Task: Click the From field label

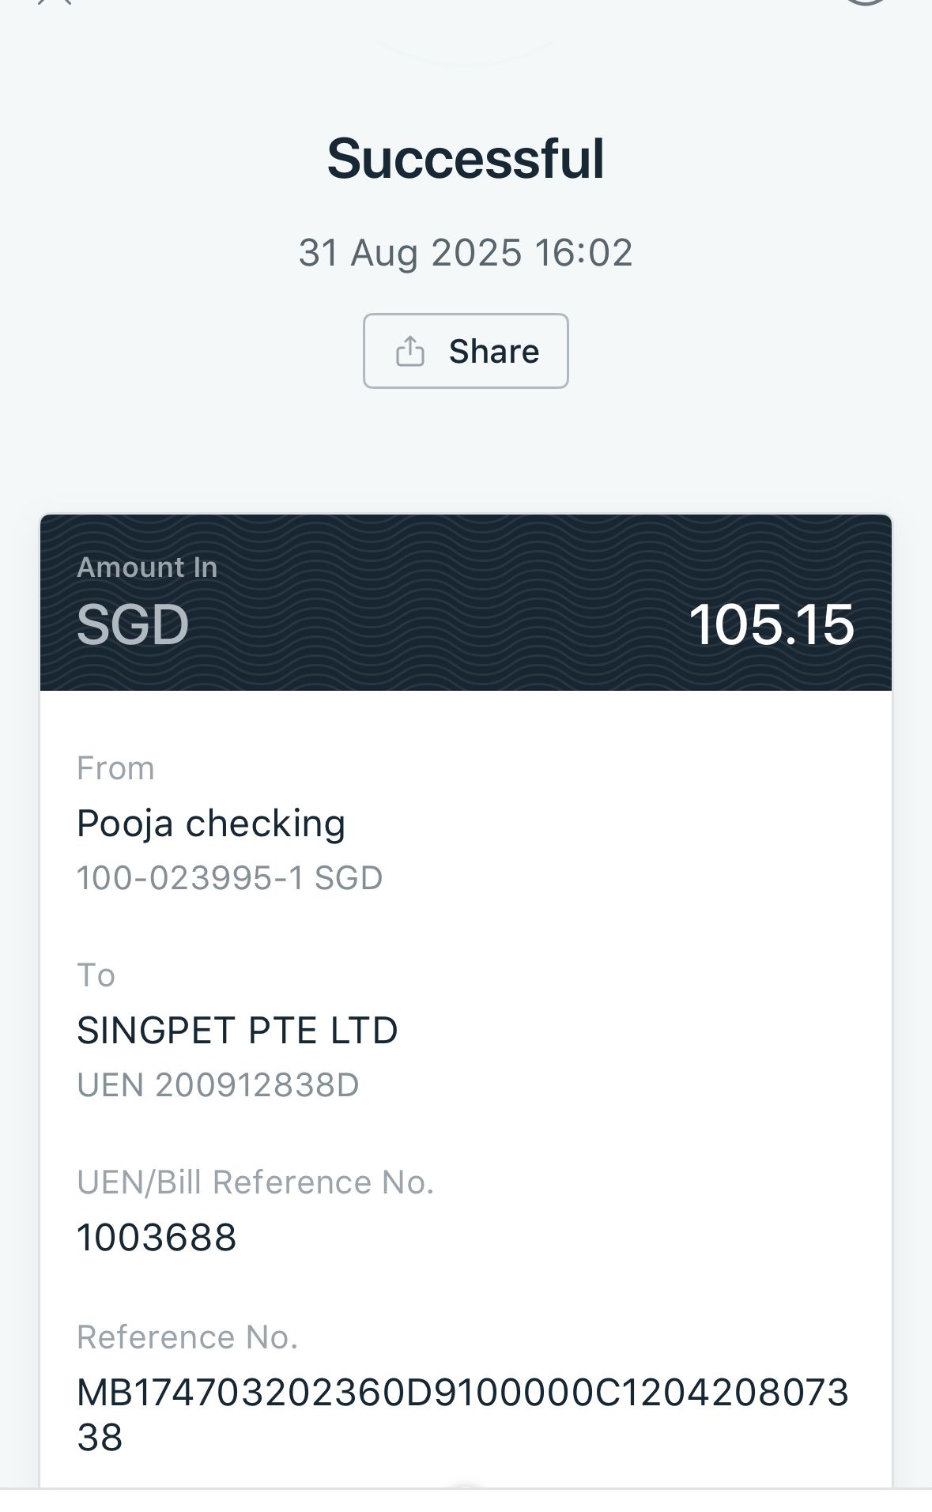Action: pos(115,768)
